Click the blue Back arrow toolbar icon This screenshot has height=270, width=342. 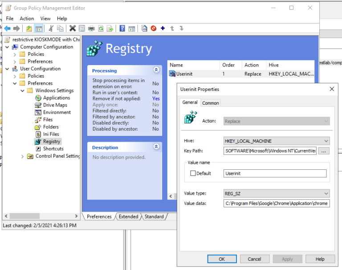pyautogui.click(x=8, y=29)
